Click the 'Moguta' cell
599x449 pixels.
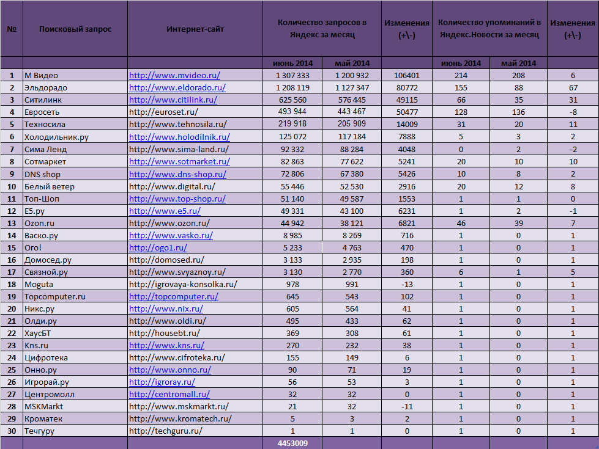click(x=75, y=284)
